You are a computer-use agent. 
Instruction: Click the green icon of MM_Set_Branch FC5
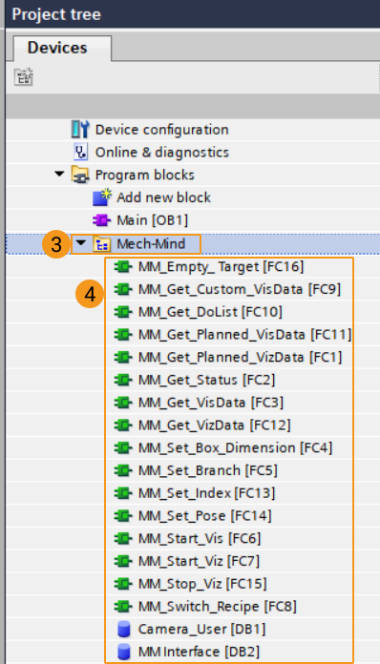pyautogui.click(x=123, y=470)
